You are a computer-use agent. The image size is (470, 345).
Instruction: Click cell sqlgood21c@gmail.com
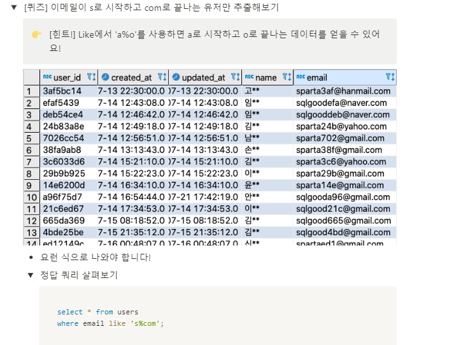pos(343,209)
